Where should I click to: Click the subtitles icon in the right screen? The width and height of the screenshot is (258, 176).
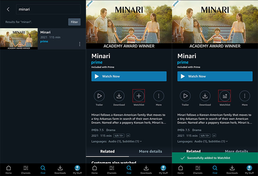tap(214, 135)
